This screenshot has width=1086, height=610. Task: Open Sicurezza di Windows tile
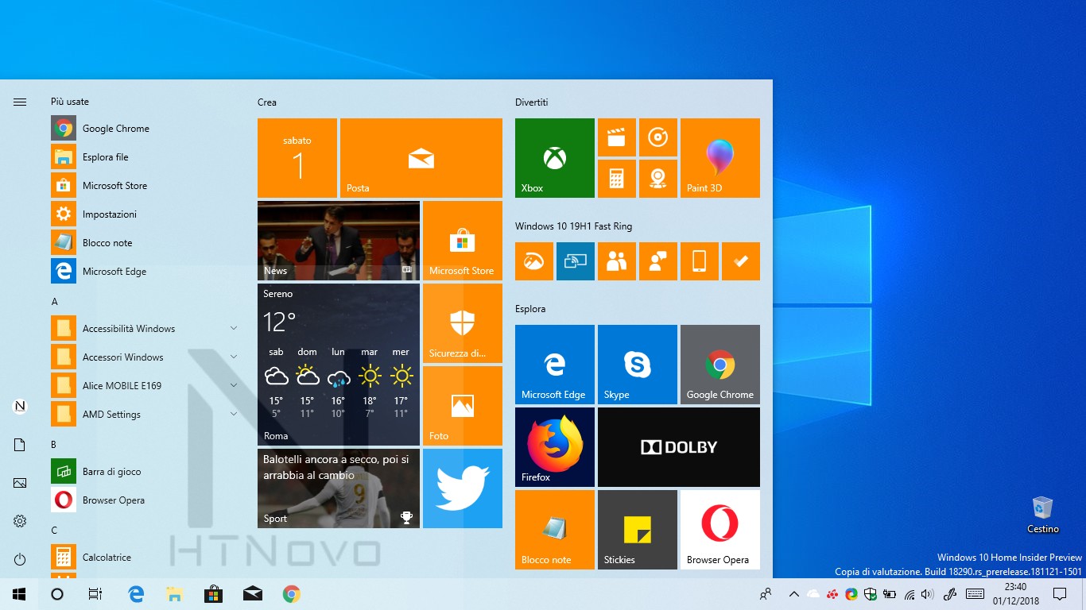coord(462,322)
